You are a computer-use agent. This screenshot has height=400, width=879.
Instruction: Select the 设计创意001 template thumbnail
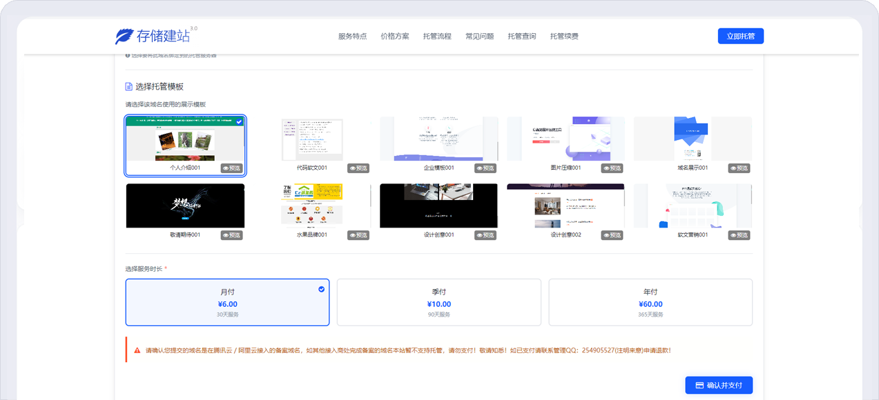pyautogui.click(x=438, y=206)
